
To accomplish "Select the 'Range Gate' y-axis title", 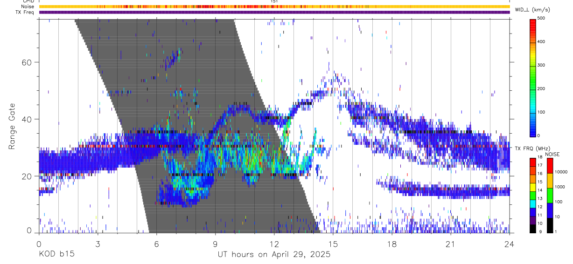I will click(x=12, y=126).
